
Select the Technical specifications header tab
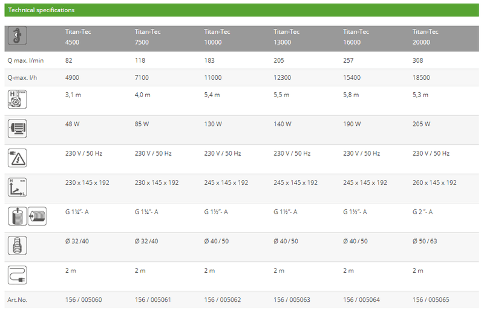coord(42,10)
